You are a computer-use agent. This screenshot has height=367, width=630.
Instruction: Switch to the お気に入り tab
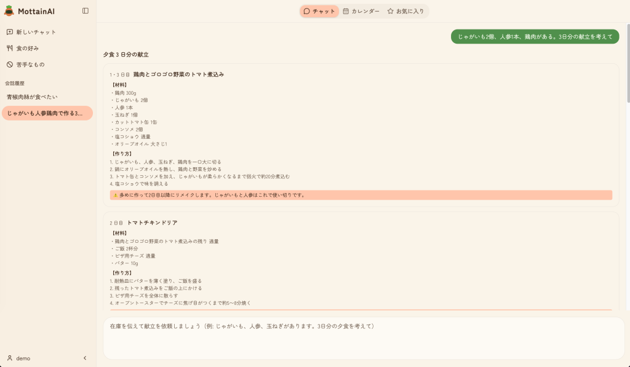(405, 11)
